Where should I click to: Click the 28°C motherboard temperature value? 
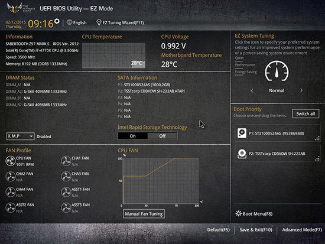169,64
